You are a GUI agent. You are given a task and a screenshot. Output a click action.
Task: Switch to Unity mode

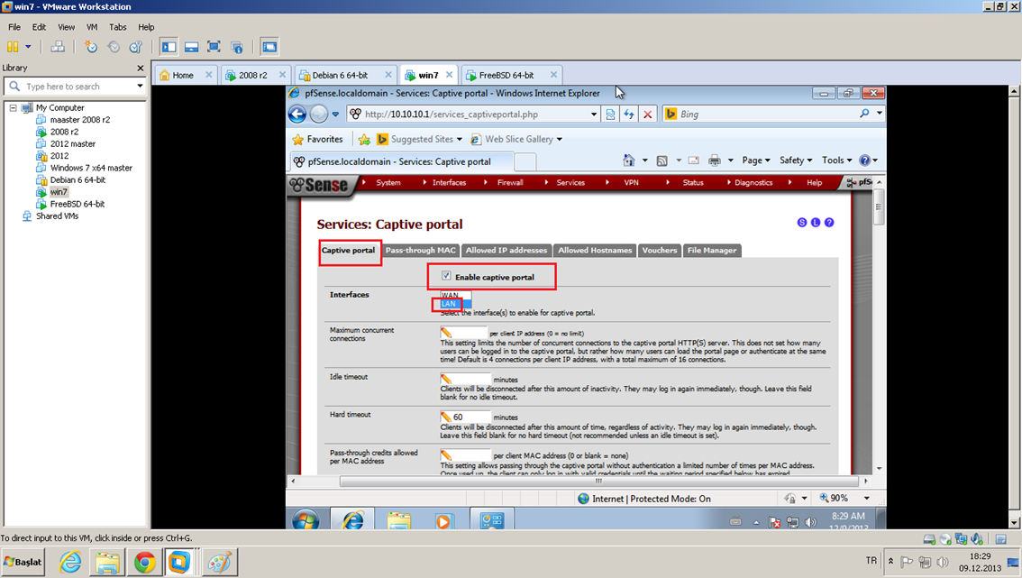[237, 46]
